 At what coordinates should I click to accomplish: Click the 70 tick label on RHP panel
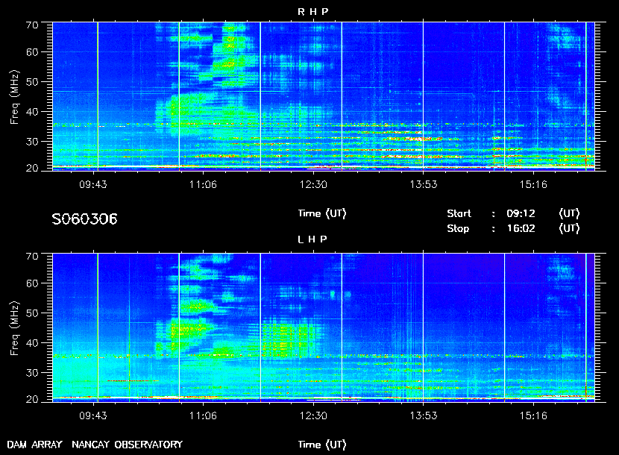(x=32, y=25)
